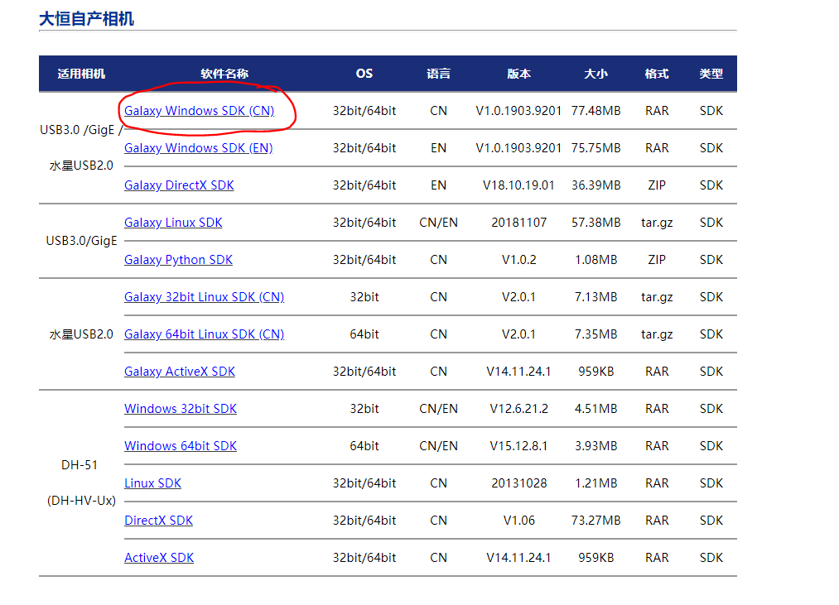Select the 1.08MB size cell
The height and width of the screenshot is (605, 839).
[596, 260]
